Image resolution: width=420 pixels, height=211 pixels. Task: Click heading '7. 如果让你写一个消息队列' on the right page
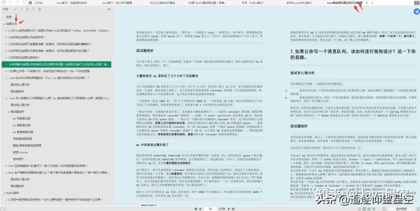tap(352, 54)
